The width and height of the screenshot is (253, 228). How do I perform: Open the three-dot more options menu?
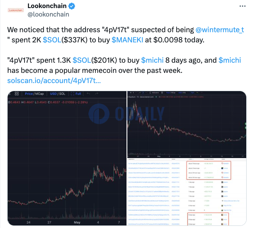[x=242, y=6]
